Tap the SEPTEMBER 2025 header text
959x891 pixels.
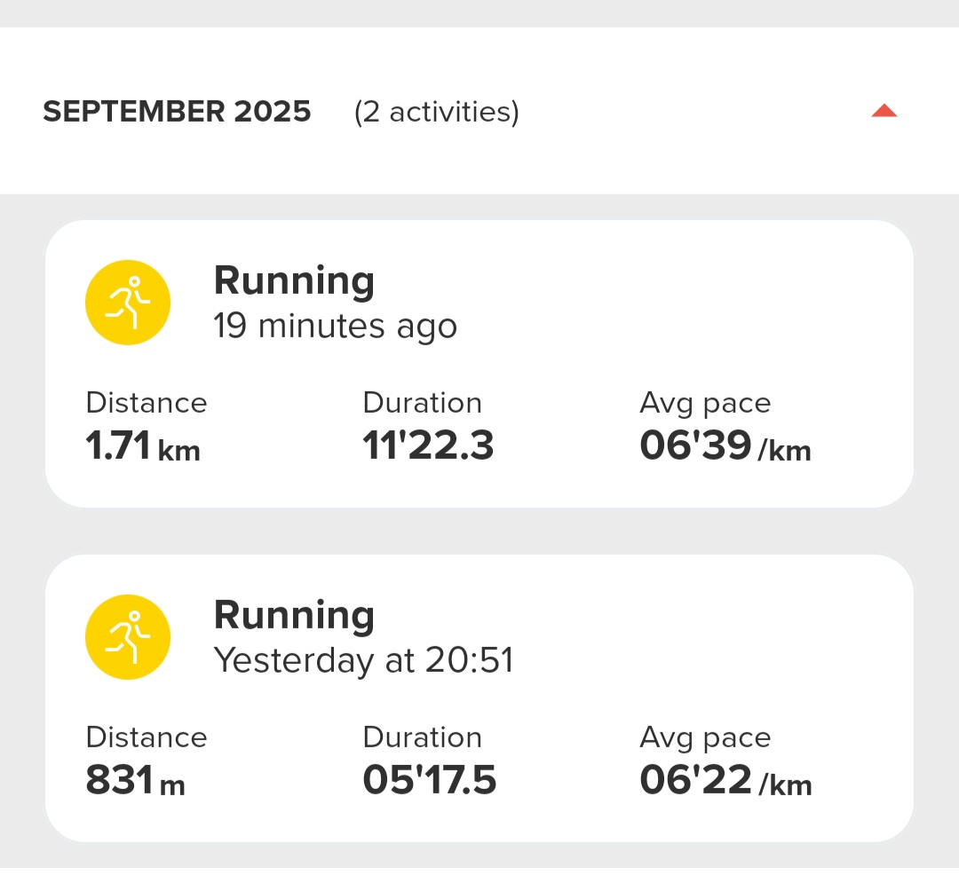point(177,111)
